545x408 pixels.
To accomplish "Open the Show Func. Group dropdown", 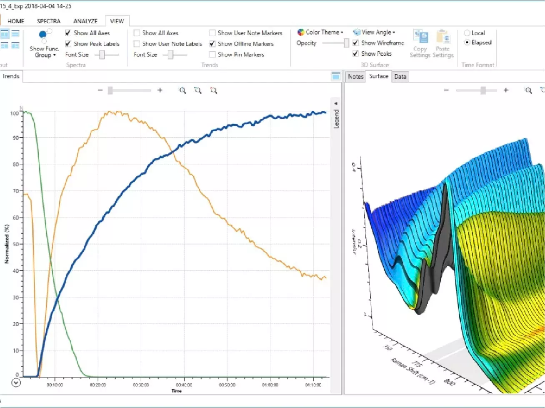I will 44,52.
